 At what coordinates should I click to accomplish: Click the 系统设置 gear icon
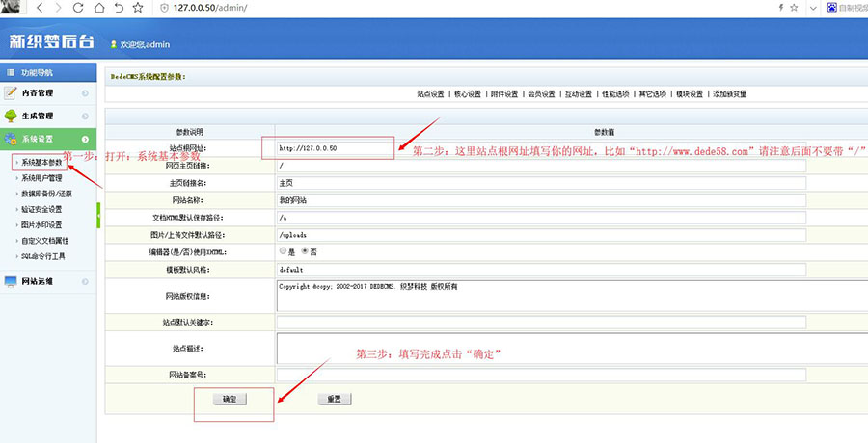[11, 139]
